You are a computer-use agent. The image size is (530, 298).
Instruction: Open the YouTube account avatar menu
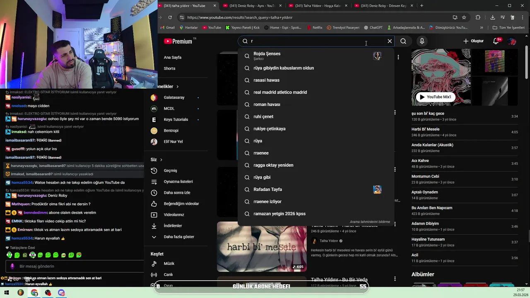(x=512, y=41)
